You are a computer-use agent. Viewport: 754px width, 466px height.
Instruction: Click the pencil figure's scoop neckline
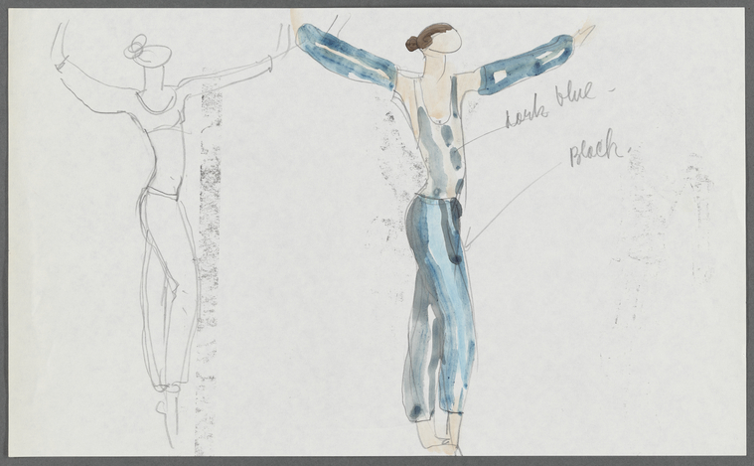[156, 102]
